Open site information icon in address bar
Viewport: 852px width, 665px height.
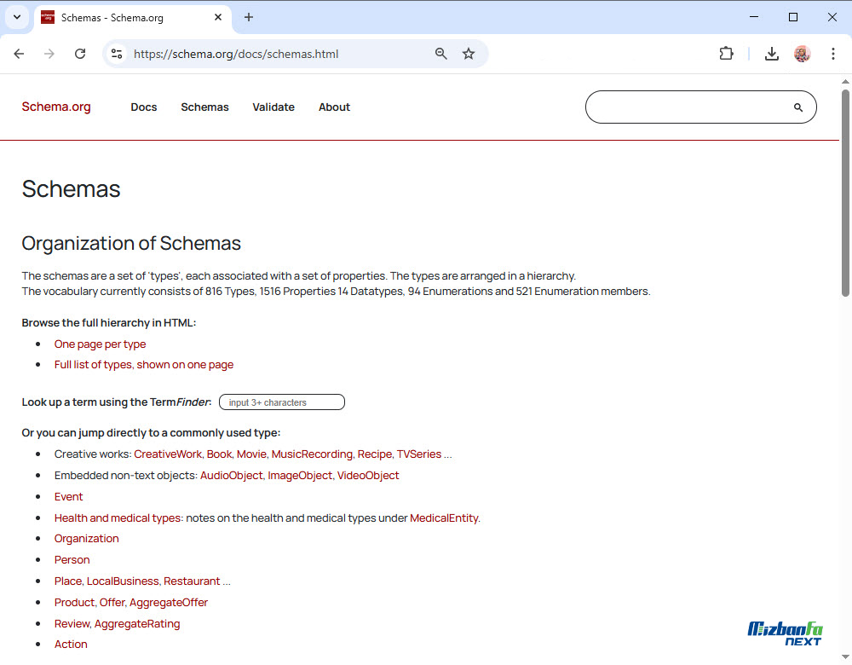point(116,54)
